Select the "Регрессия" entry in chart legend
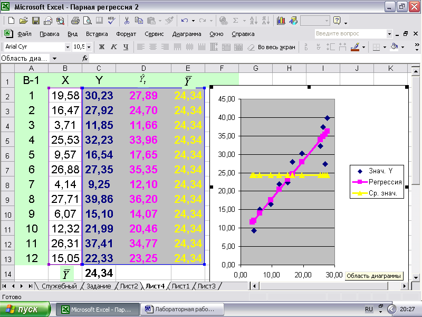 coord(377,182)
